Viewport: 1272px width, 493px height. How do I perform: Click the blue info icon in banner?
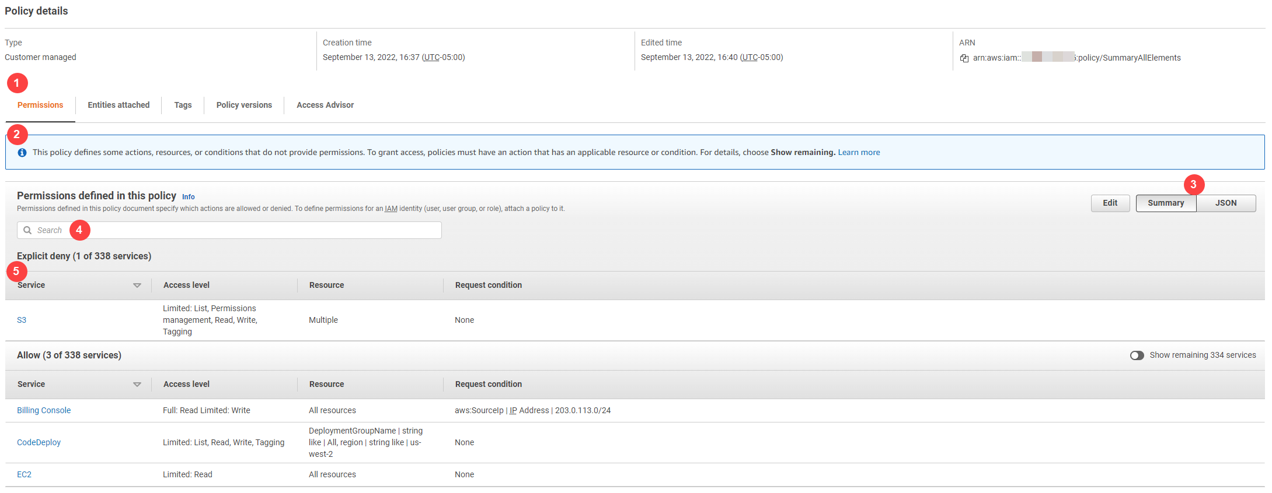click(x=22, y=153)
